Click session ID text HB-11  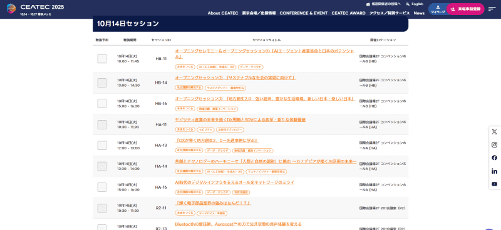161,59
